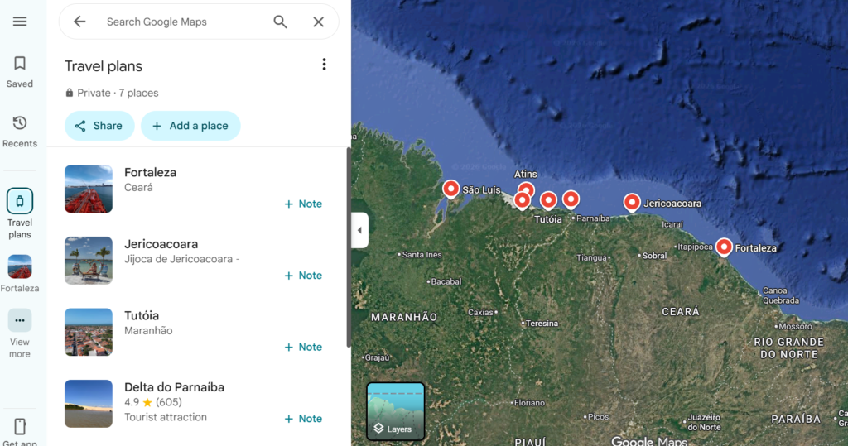Clear the search with the X icon

pos(319,22)
